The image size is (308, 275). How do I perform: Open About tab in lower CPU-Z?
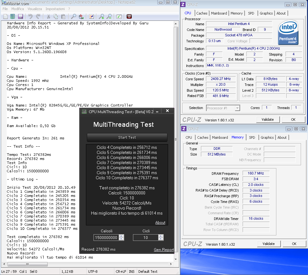pyautogui.click(x=282, y=137)
